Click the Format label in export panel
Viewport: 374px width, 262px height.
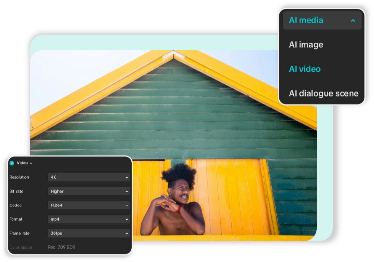coord(16,219)
